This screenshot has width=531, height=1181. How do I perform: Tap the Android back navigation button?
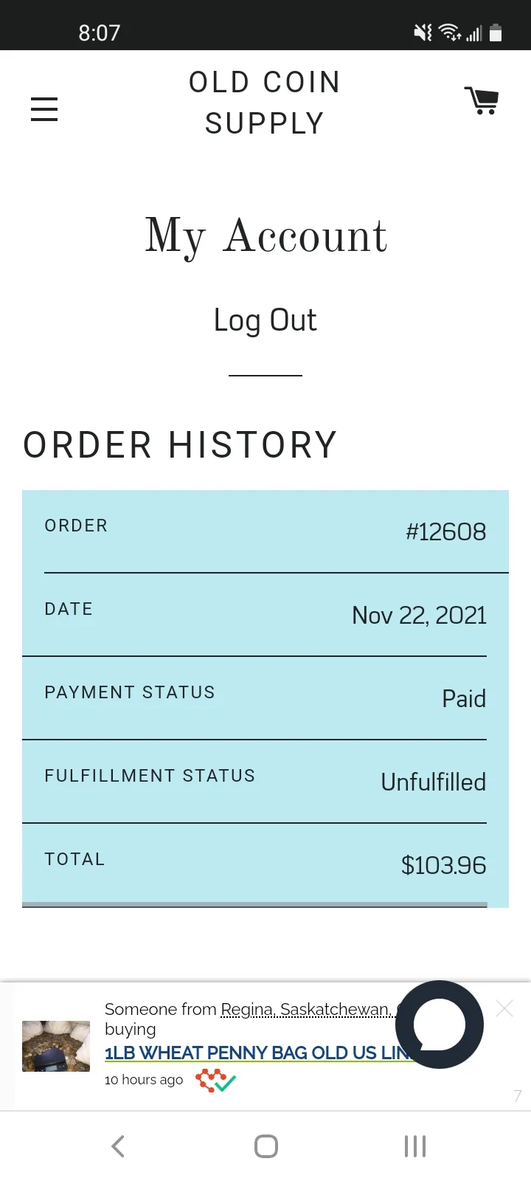(118, 1146)
